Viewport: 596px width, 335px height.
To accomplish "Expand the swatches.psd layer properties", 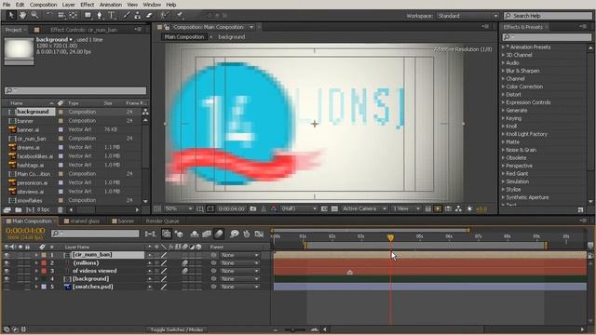I will point(36,287).
